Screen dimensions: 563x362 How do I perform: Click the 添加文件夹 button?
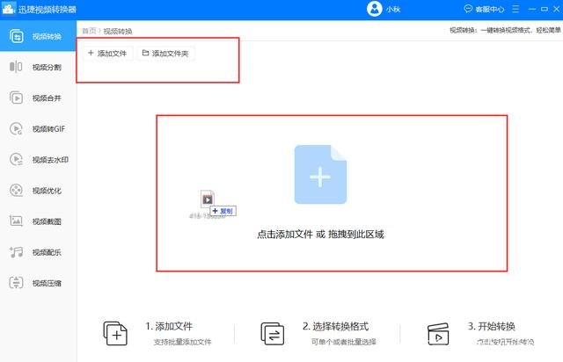tap(165, 54)
